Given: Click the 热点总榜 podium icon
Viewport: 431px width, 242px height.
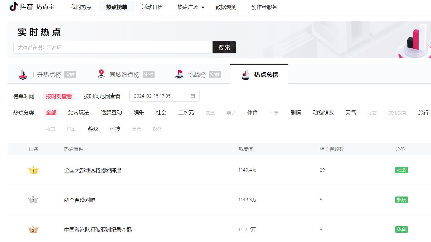Looking at the screenshot, I should [246, 75].
